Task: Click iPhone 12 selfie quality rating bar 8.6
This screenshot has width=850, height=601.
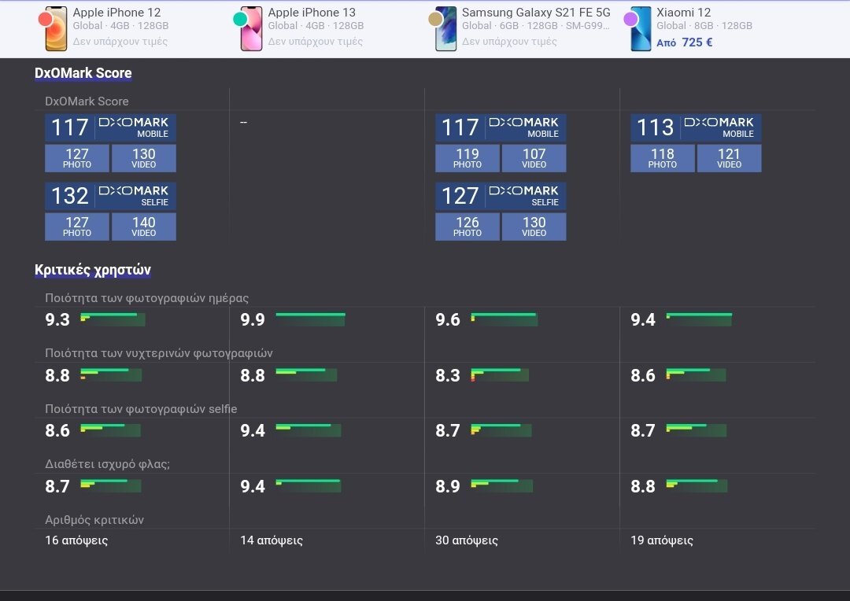Action: pyautogui.click(x=111, y=430)
